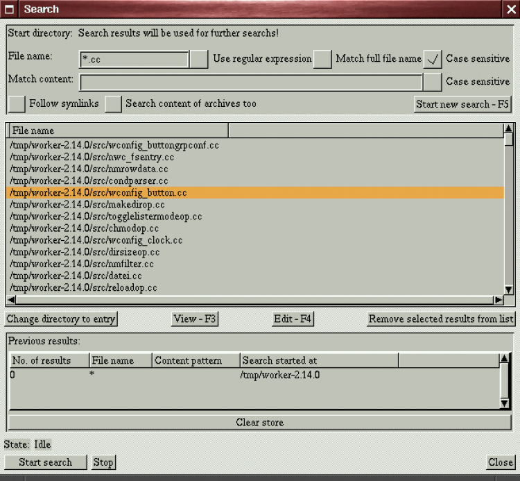520x481 pixels.
Task: Select togglelistermodeop.cc result row
Action: click(x=254, y=217)
